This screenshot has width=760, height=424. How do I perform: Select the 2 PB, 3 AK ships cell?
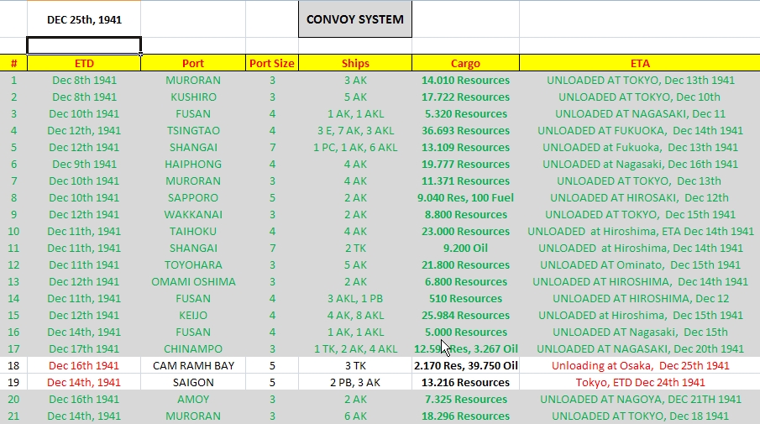355,382
